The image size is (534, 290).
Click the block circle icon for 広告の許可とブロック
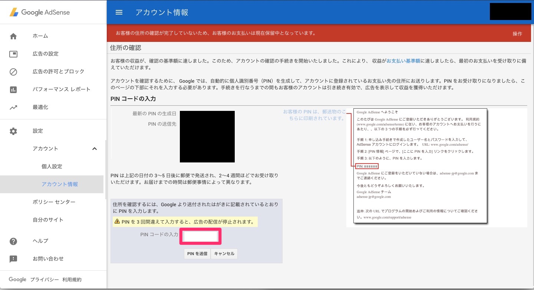(x=13, y=72)
